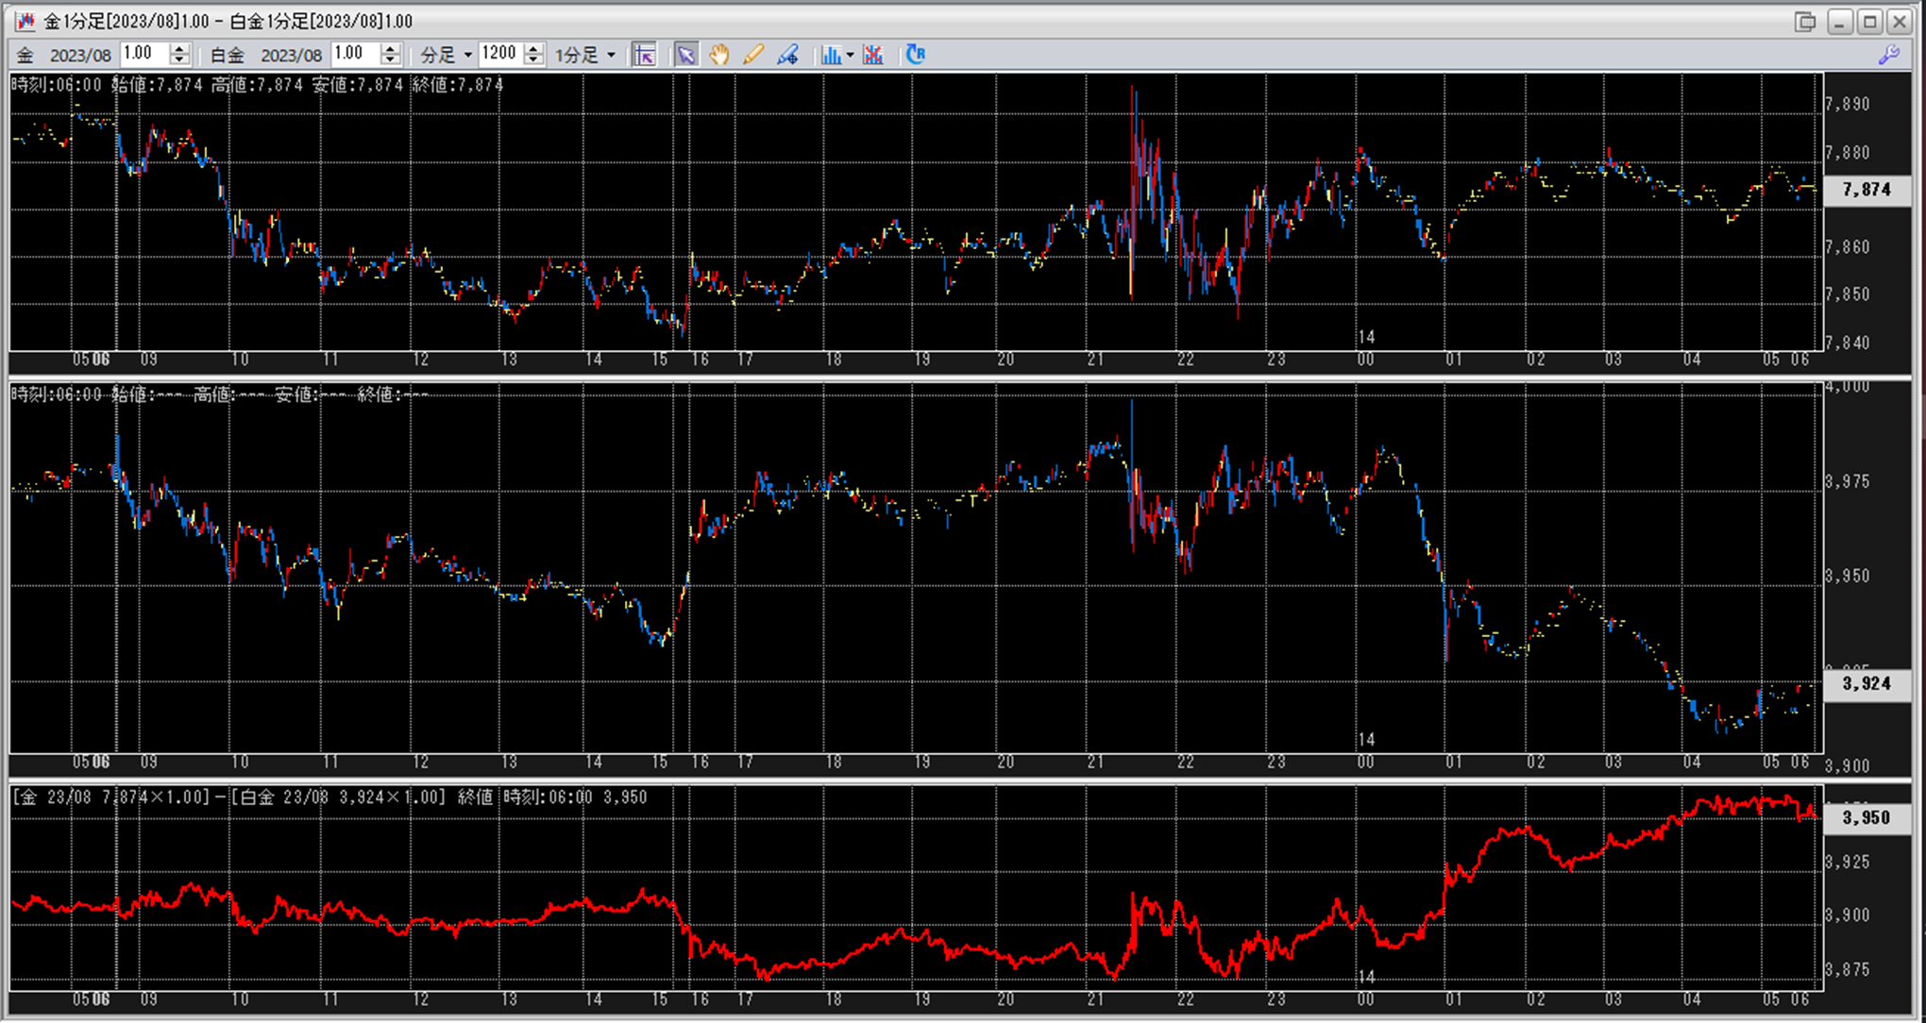Image resolution: width=1926 pixels, height=1023 pixels.
Task: Click the restore child window button
Action: (x=1806, y=21)
